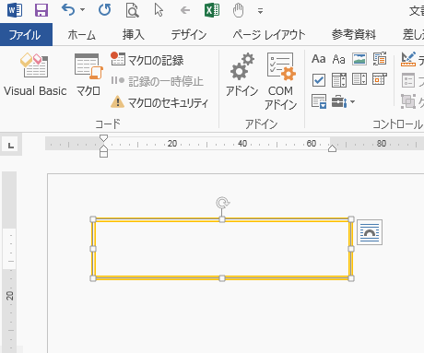Toggle Design Mode ruler-pencil icon

coord(408,59)
